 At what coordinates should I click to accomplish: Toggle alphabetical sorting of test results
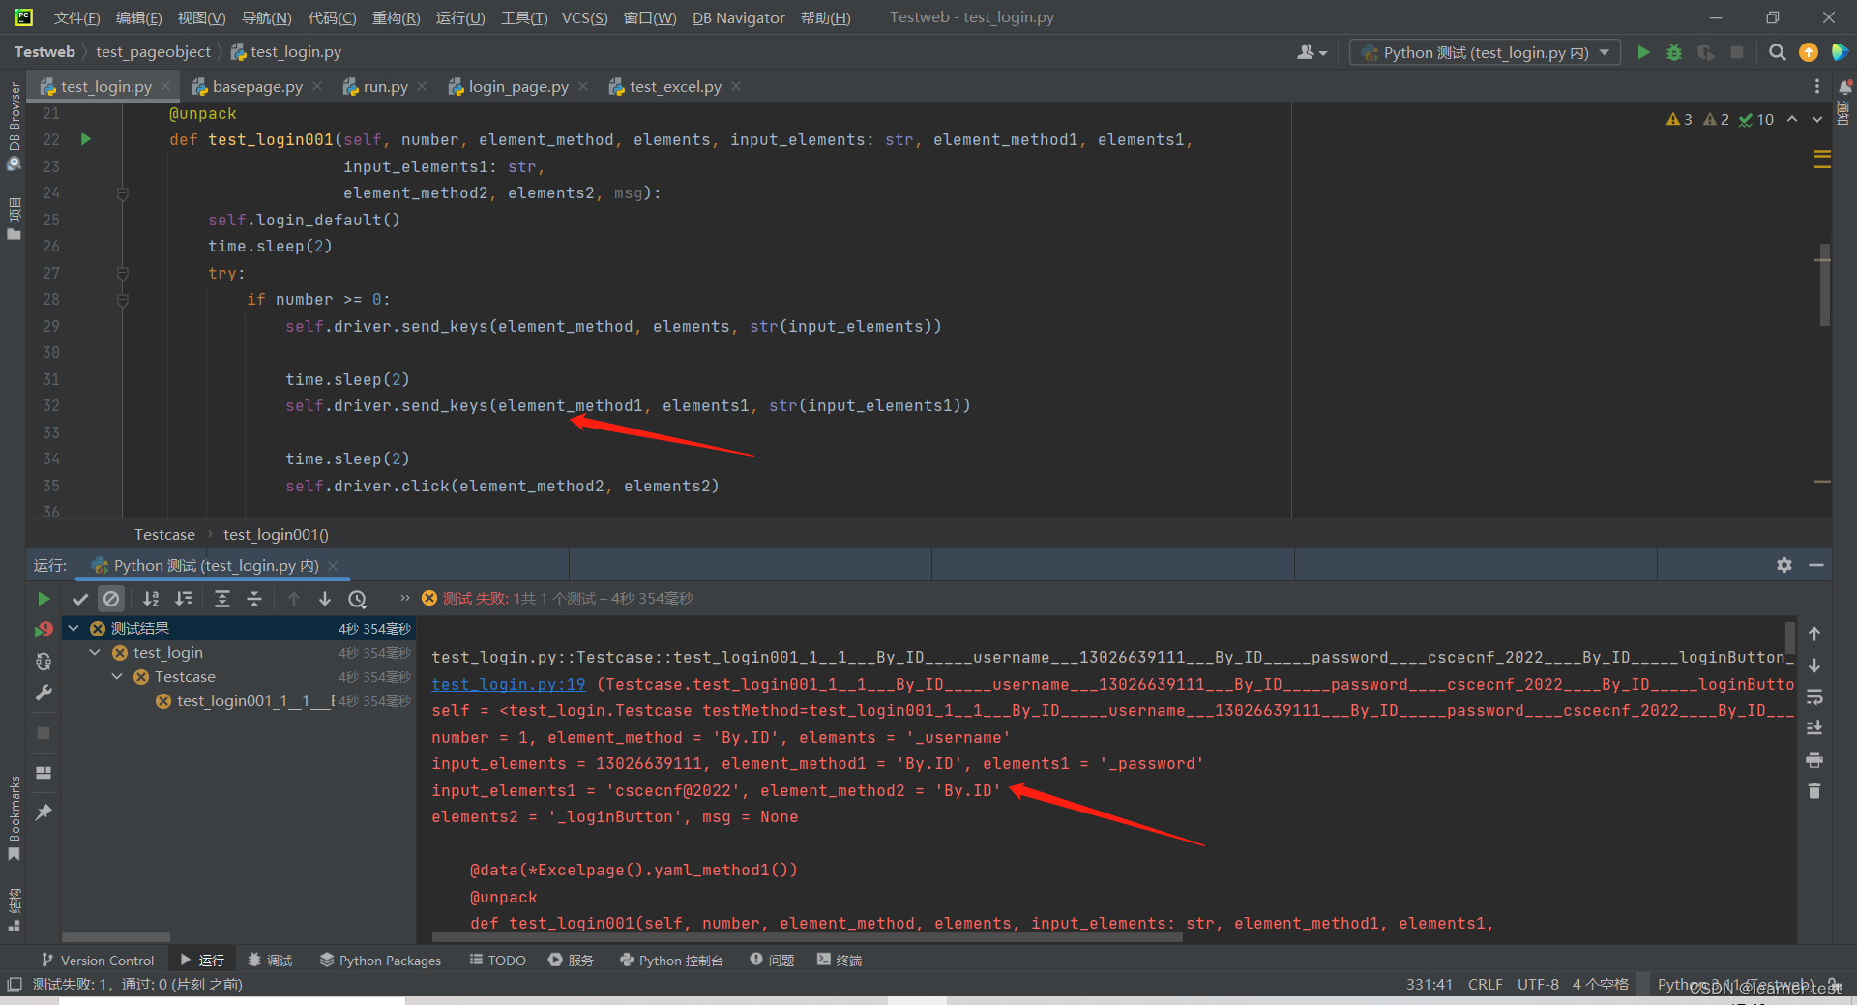[150, 599]
